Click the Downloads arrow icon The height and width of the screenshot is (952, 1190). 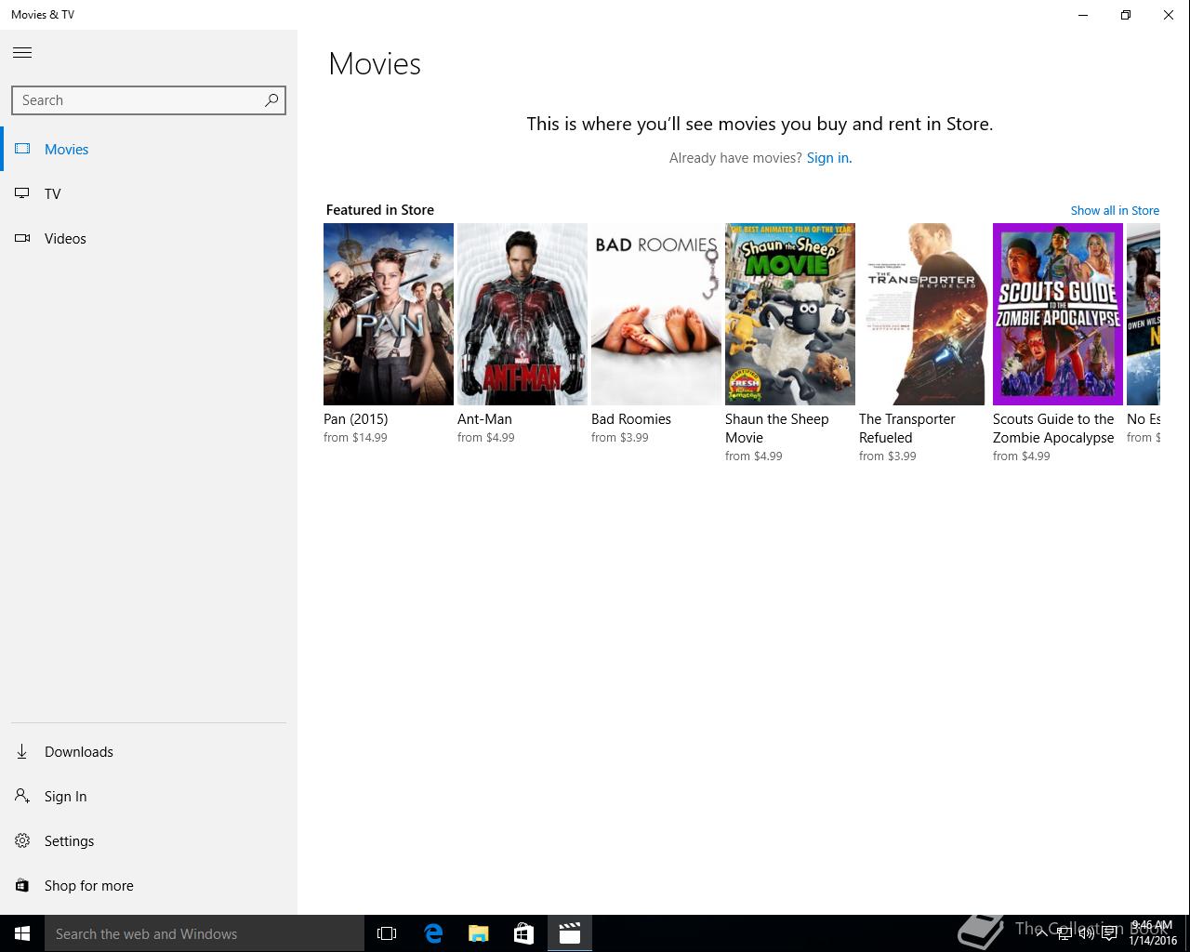coord(22,751)
